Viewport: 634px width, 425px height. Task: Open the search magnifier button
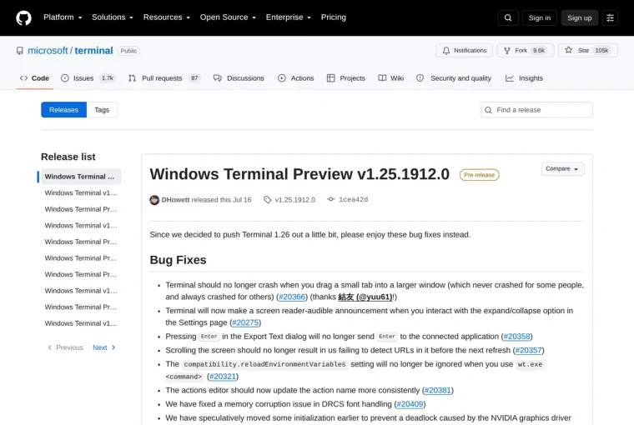pyautogui.click(x=508, y=17)
